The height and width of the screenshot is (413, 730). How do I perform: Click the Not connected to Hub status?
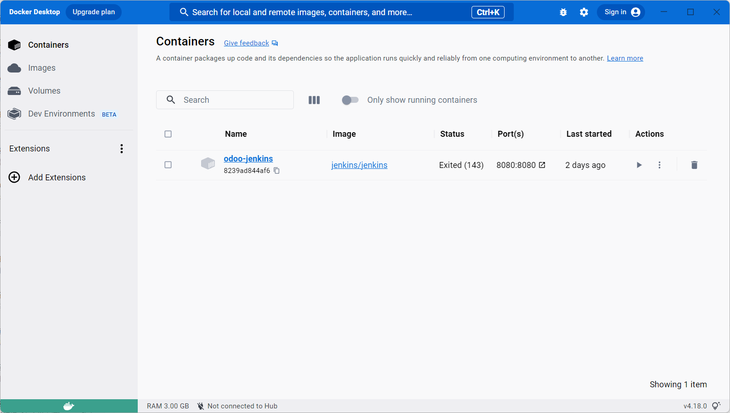pyautogui.click(x=237, y=406)
